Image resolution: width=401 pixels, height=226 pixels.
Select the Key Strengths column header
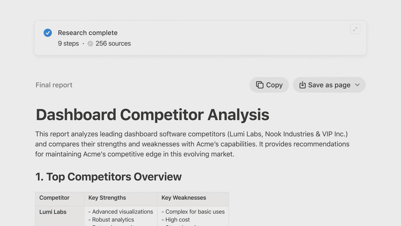(x=107, y=198)
